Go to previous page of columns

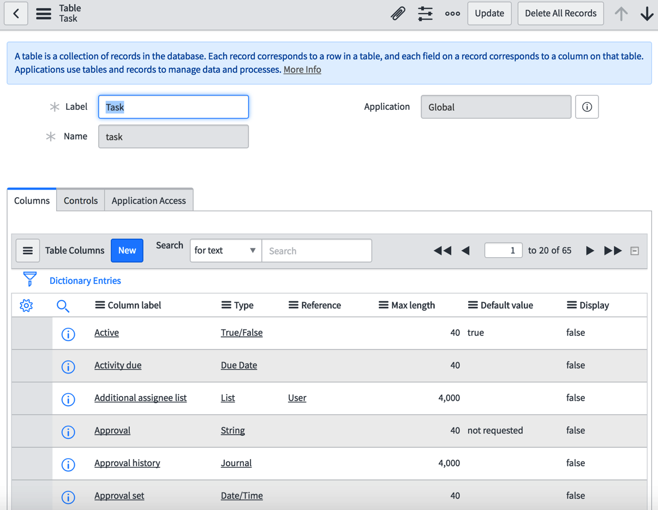465,251
